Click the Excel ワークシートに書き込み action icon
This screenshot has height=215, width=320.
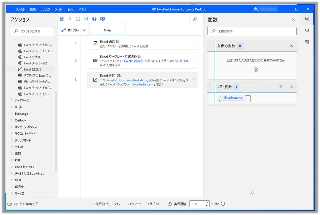[x=95, y=61]
